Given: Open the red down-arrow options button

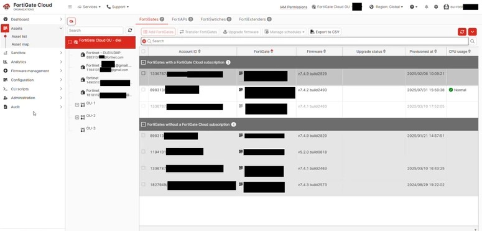Looking at the screenshot, I should pos(473,32).
